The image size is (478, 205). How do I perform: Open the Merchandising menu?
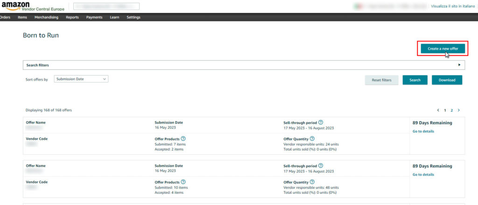46,17
